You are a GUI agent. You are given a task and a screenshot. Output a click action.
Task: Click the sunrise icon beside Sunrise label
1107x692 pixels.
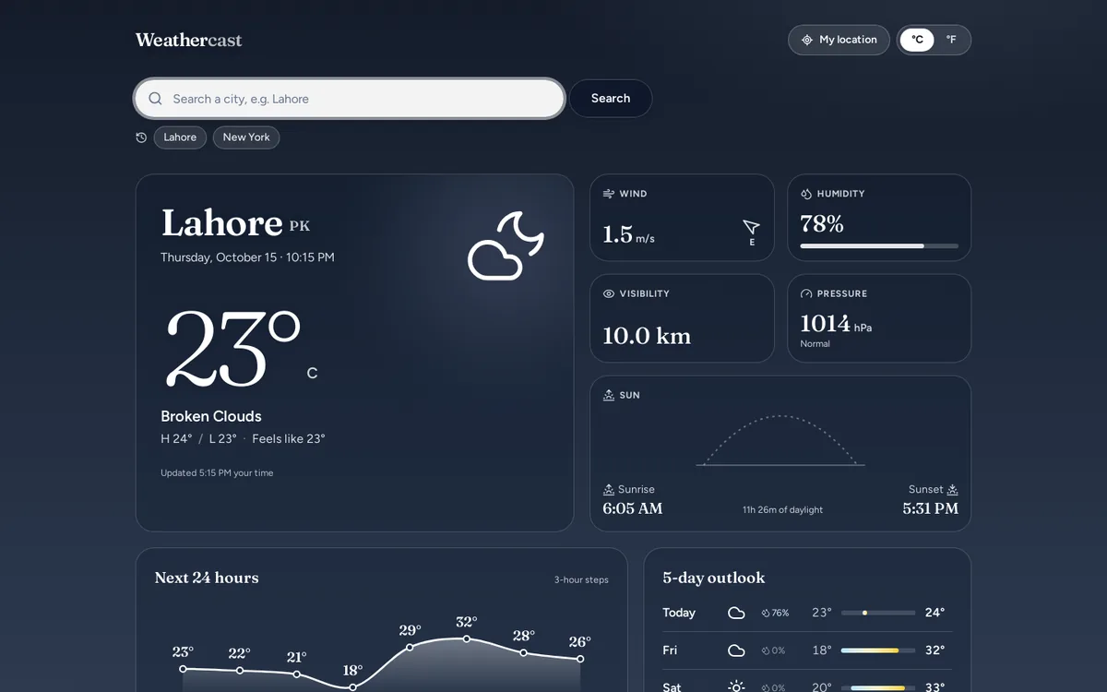coord(609,489)
